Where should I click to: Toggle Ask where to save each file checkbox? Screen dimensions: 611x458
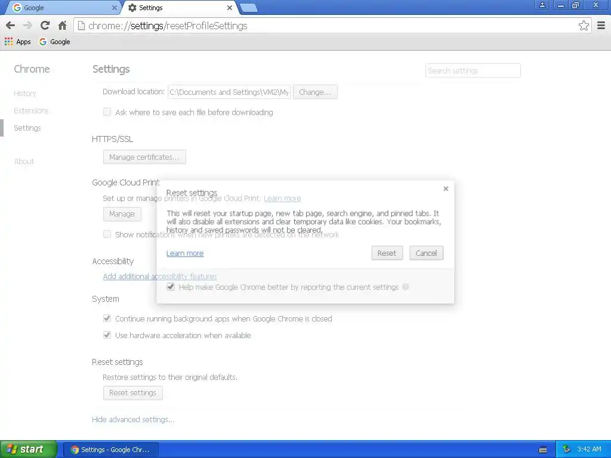click(107, 112)
